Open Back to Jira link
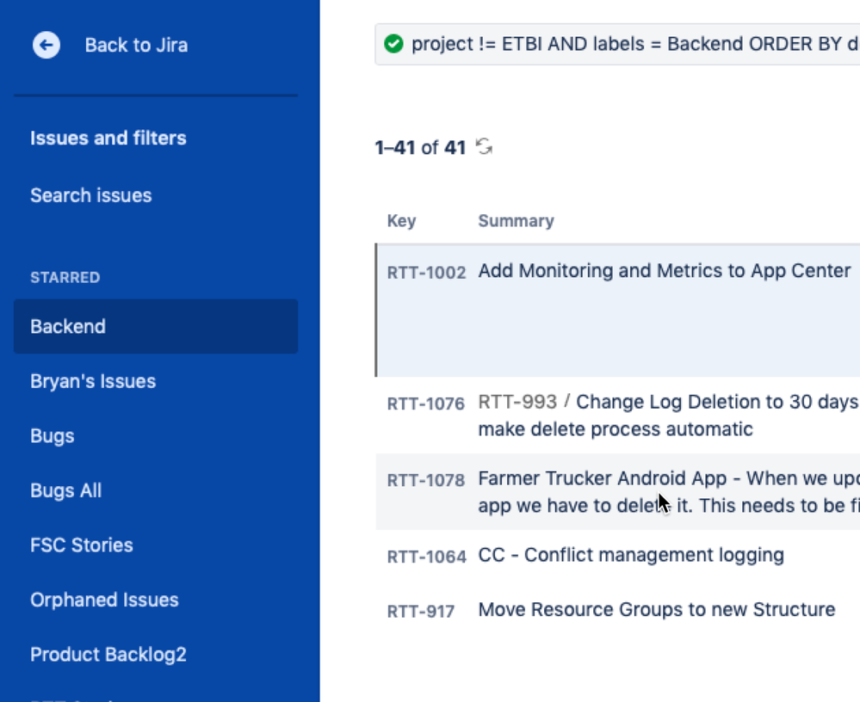This screenshot has height=702, width=860. pyautogui.click(x=136, y=45)
